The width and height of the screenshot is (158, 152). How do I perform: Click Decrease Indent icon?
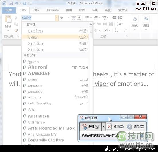point(114,18)
